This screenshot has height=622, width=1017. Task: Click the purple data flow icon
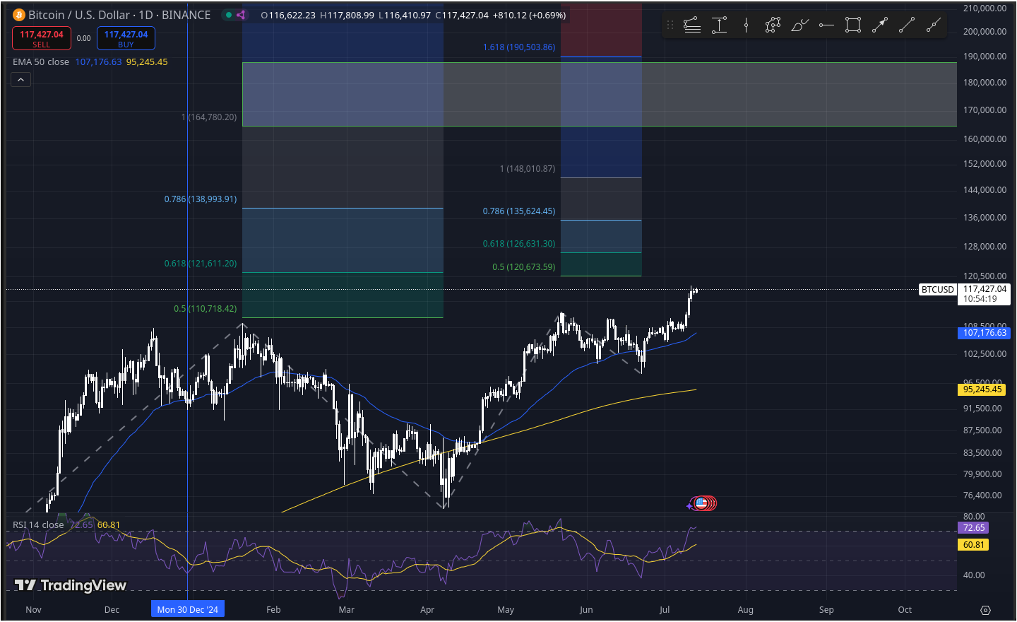[241, 15]
